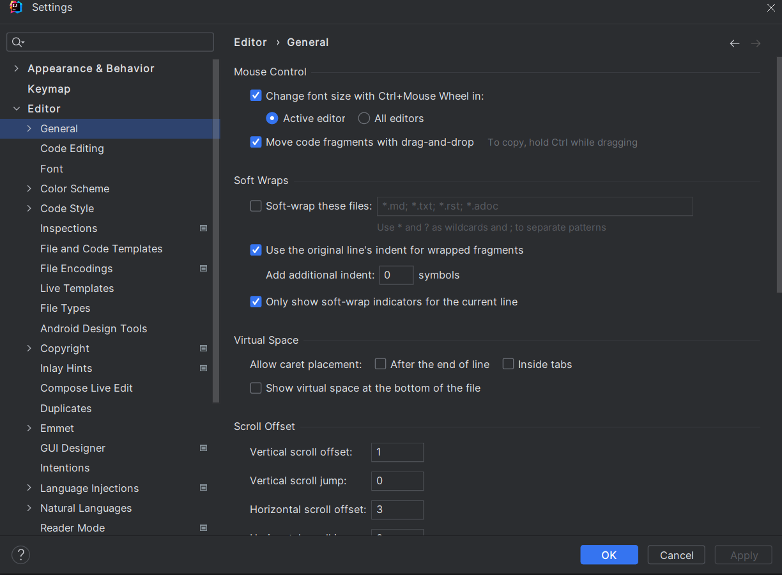This screenshot has height=575, width=782.
Task: Click project-level icon beside Inlay Hints
Action: coord(203,368)
